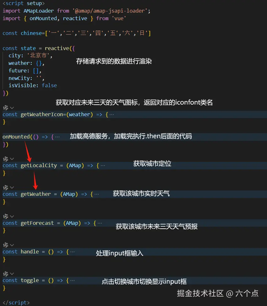Click the AI code lens icon above getLocalCity
267x306 pixels.
[x=6, y=159]
